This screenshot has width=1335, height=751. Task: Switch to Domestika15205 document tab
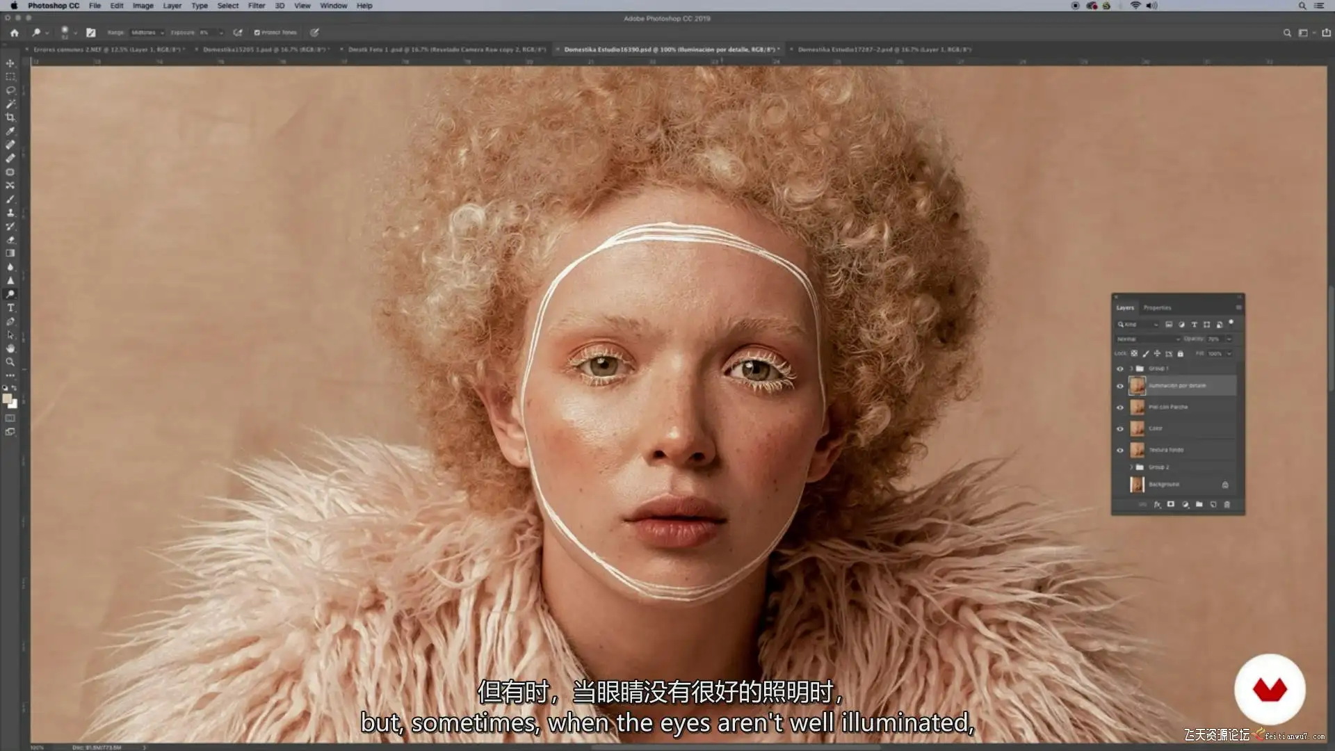tap(264, 50)
